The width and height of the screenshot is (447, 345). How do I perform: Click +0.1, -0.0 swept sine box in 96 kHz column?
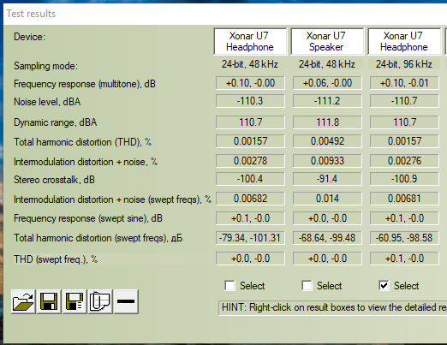404,218
